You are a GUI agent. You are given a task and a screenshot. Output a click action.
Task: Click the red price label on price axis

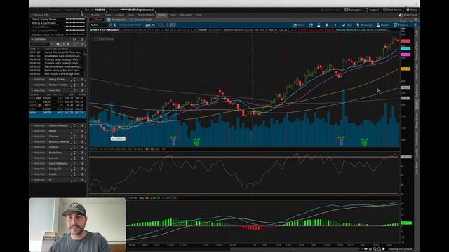(x=406, y=41)
